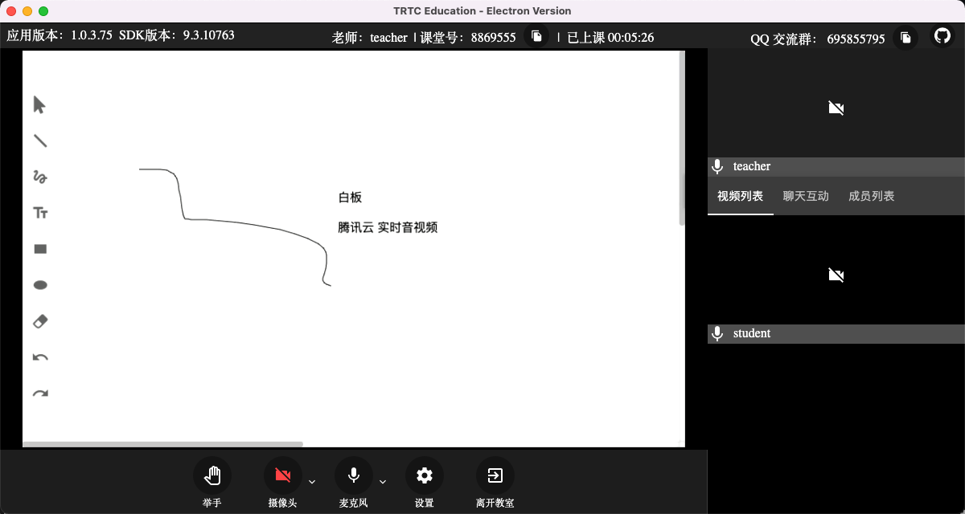Select the pointer/selection tool on whiteboard
965x514 pixels.
(x=40, y=104)
